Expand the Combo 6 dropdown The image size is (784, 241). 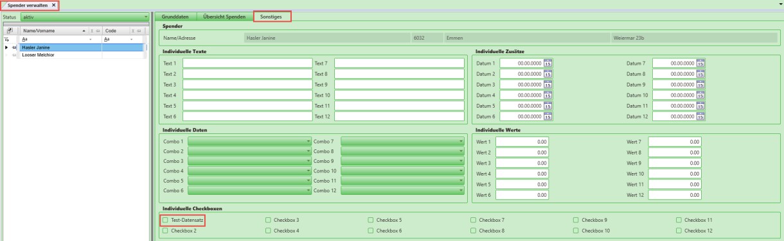(x=249, y=191)
